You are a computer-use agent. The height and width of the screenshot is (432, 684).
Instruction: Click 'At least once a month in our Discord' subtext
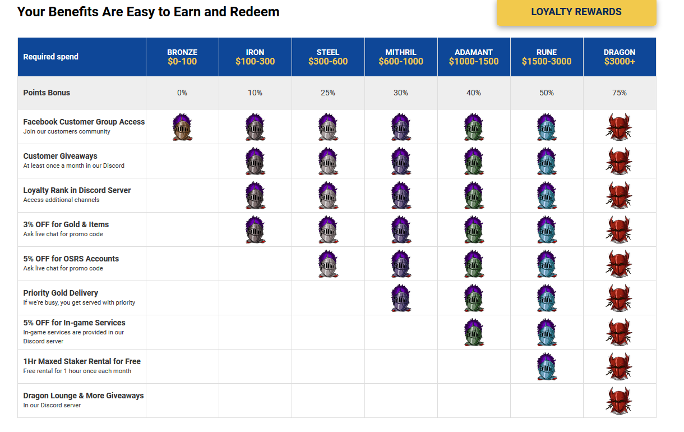click(74, 166)
